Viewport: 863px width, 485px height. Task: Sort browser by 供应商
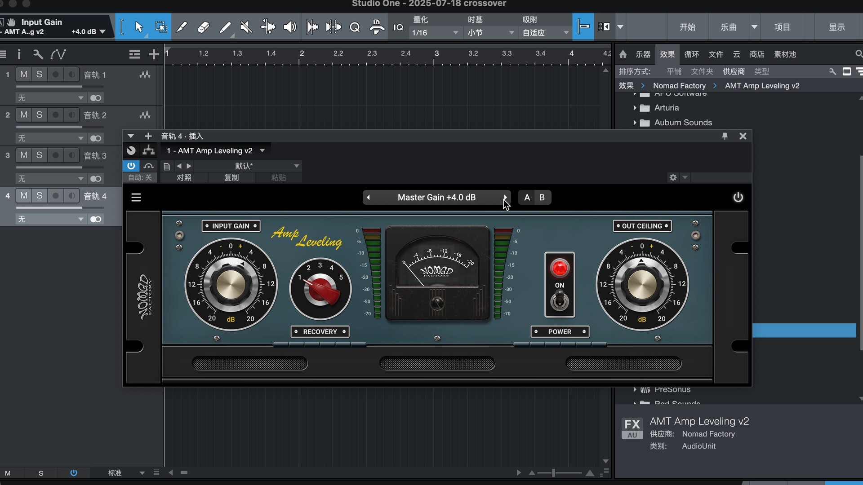tap(734, 71)
